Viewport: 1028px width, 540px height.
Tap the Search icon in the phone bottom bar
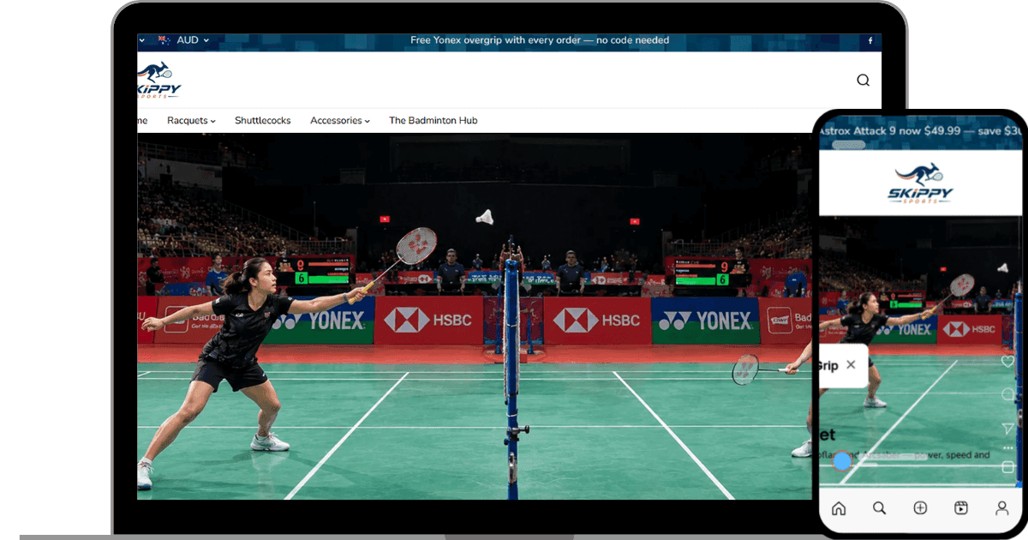click(879, 508)
